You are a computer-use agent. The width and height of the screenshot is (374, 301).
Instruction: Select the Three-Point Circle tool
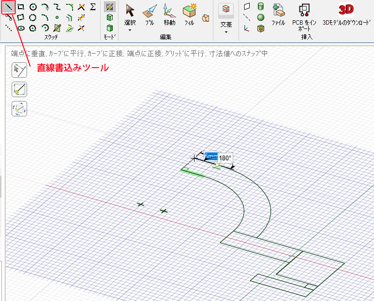33,17
